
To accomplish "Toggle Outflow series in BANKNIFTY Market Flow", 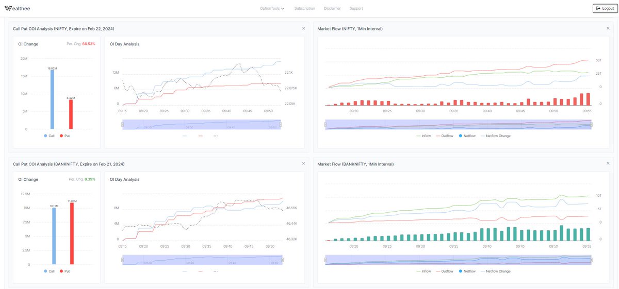I will [x=444, y=271].
